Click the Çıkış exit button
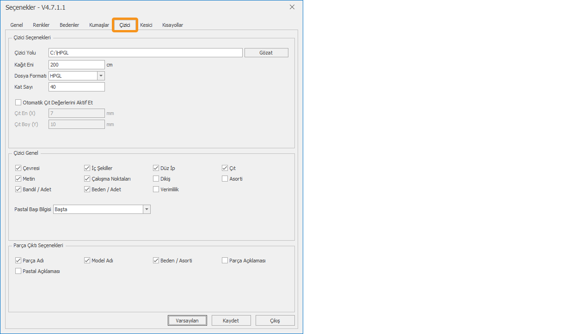This screenshot has width=587, height=334. pos(275,321)
